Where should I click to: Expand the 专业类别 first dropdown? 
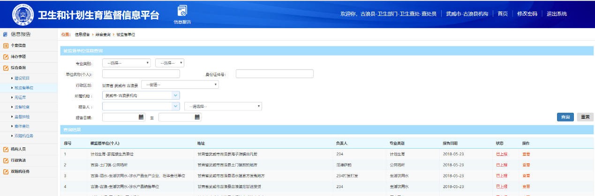[x=127, y=63]
